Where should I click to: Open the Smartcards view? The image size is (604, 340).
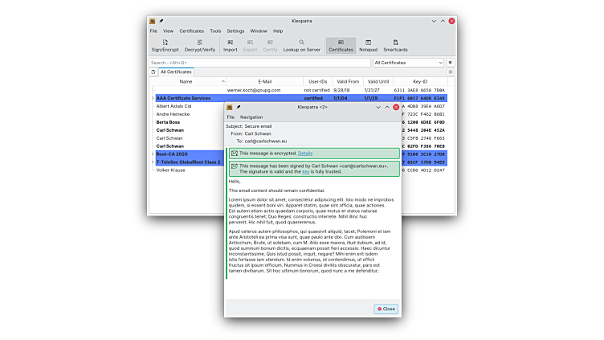395,45
